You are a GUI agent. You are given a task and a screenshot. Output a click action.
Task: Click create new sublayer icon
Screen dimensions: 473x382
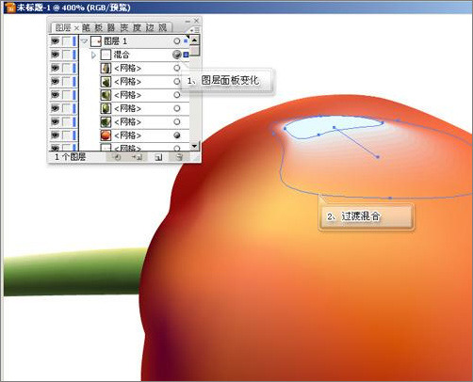click(137, 157)
